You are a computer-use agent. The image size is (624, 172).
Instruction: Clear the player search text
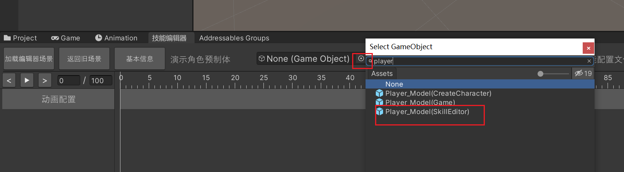tap(589, 61)
